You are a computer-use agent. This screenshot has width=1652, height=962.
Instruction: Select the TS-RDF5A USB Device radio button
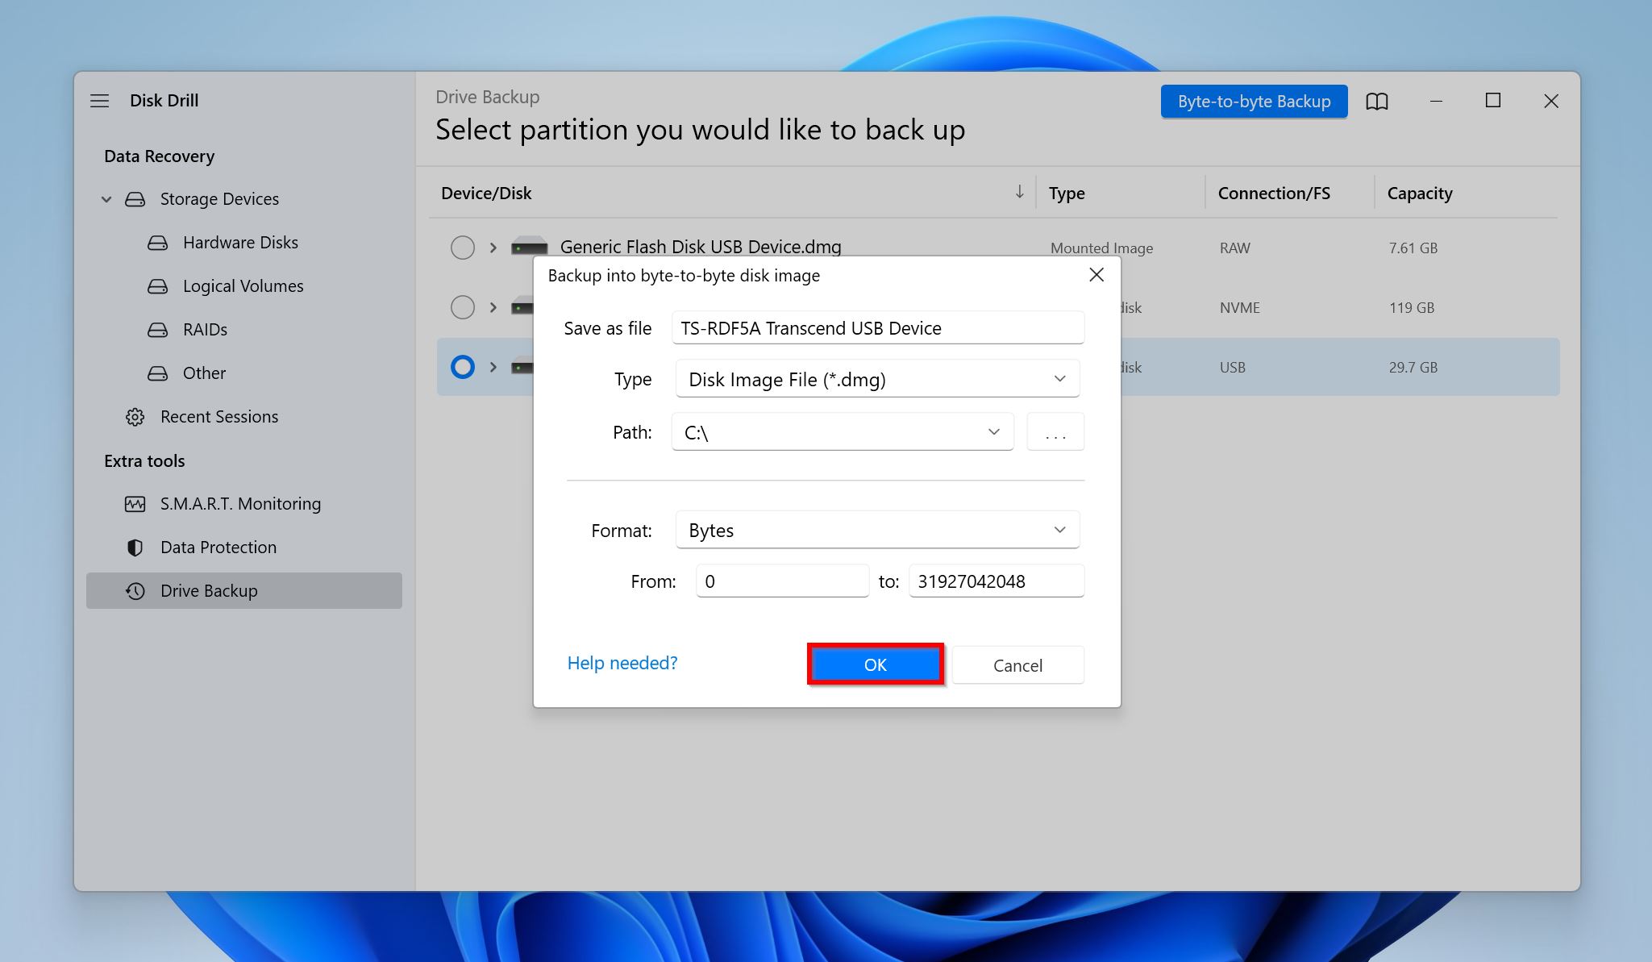click(x=463, y=365)
